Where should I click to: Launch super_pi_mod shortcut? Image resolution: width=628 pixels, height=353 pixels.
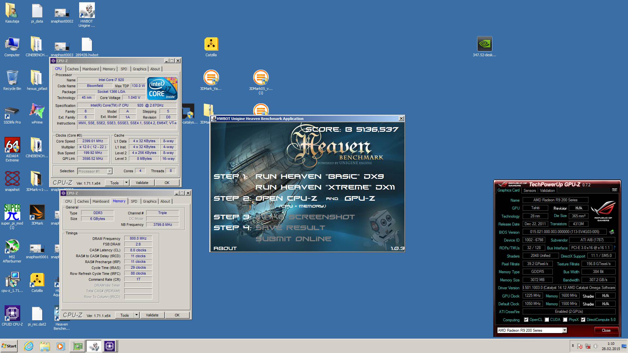[x=12, y=217]
